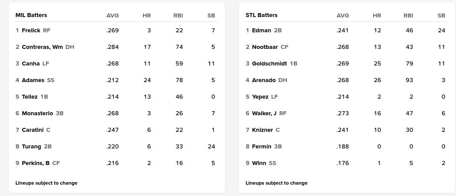Select Caratini from MIL batters
Image resolution: width=456 pixels, height=196 pixels.
(x=33, y=130)
